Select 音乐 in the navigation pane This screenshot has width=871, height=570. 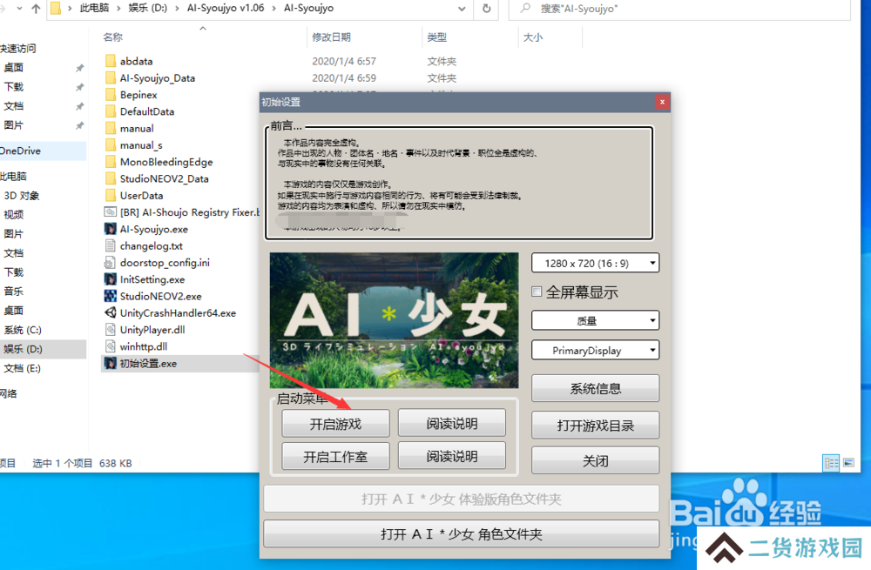[x=13, y=292]
